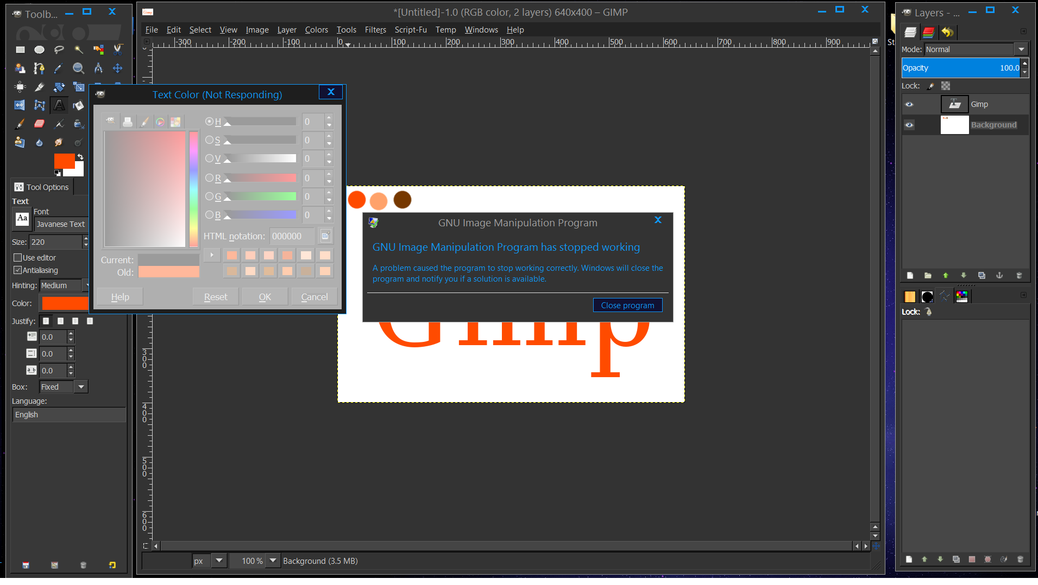Image resolution: width=1038 pixels, height=585 pixels.
Task: Select the Flip tool
Action: (20, 105)
